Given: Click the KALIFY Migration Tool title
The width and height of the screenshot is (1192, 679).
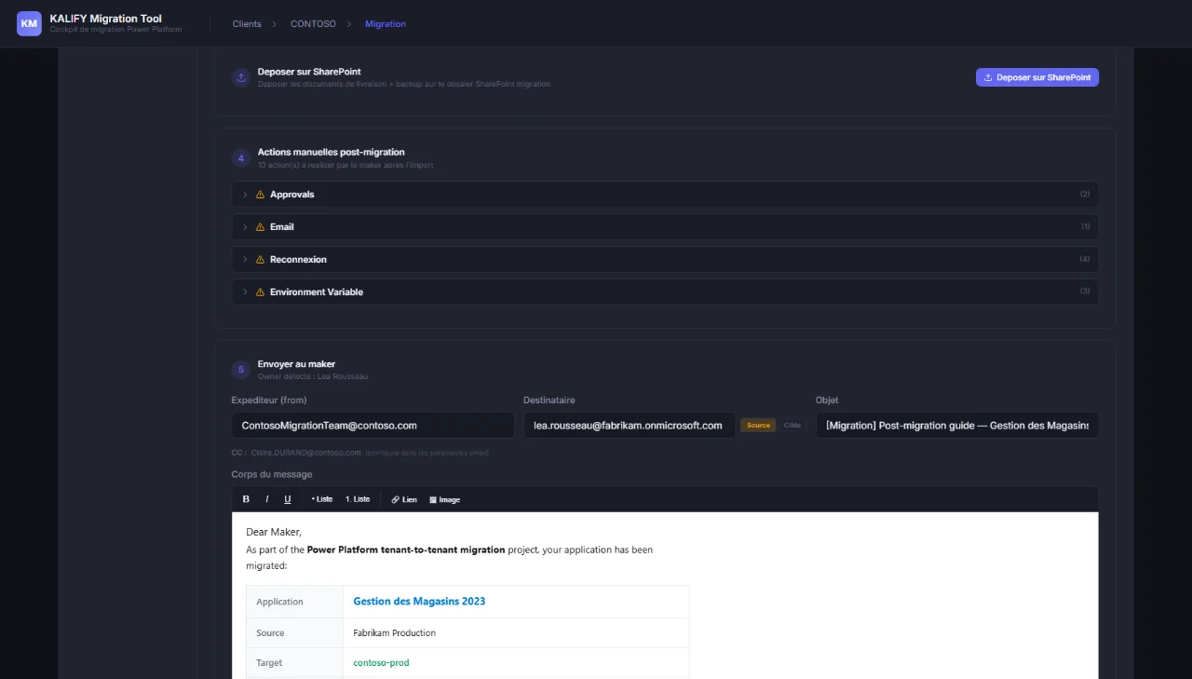Looking at the screenshot, I should coord(105,19).
